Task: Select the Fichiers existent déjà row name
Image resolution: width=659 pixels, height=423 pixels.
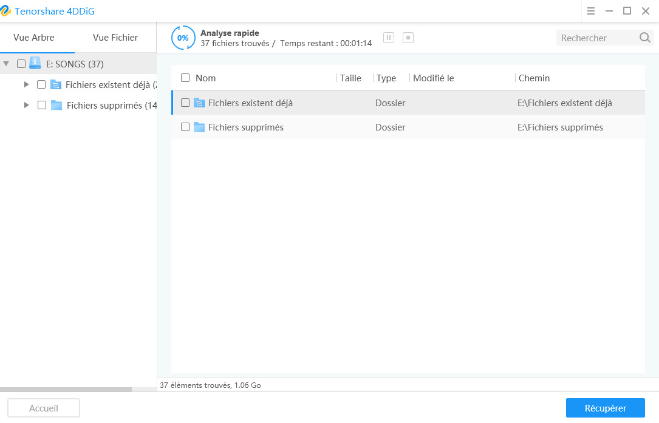Action: tap(250, 103)
